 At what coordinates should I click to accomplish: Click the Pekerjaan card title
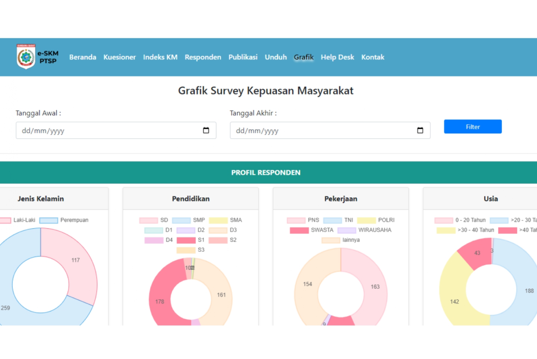click(341, 198)
